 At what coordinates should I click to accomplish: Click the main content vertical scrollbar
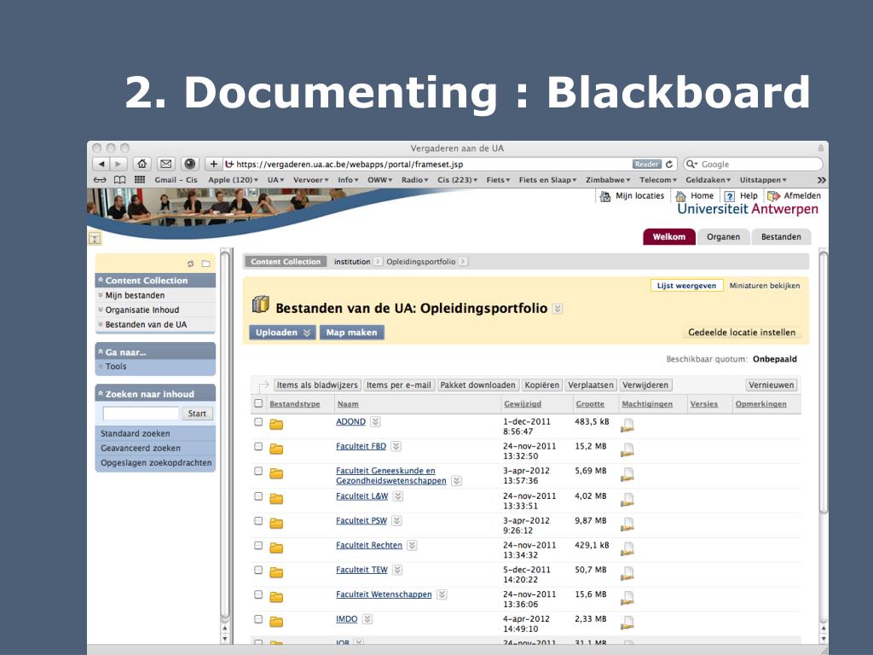823,385
